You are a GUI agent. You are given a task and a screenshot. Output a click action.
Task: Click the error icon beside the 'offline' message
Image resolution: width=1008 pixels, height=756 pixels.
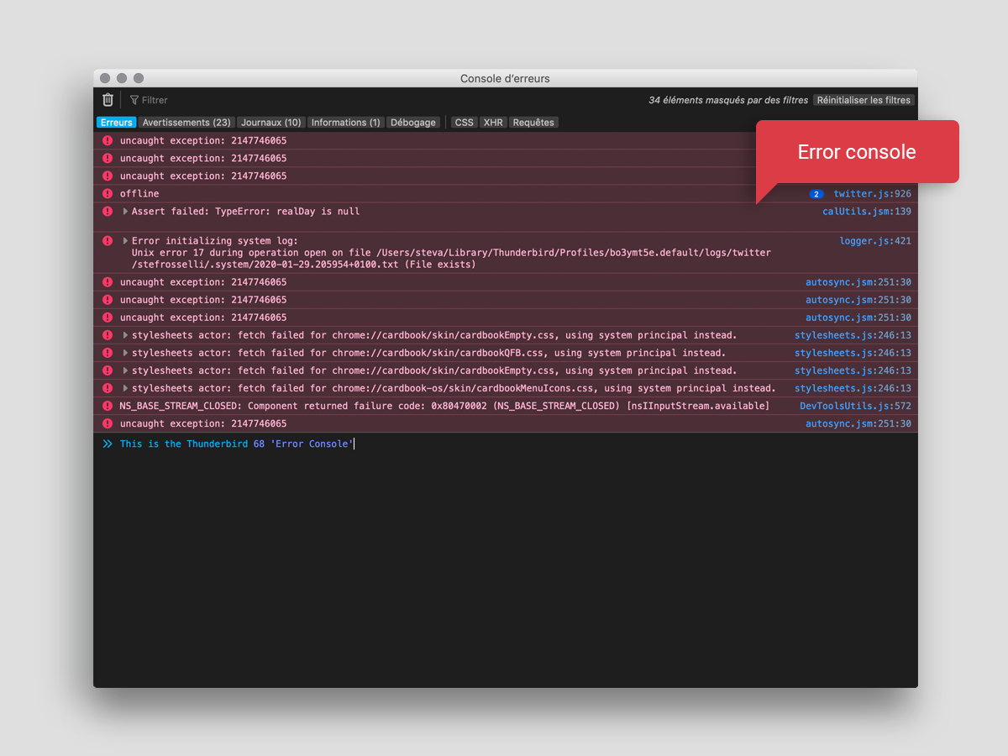pos(108,194)
